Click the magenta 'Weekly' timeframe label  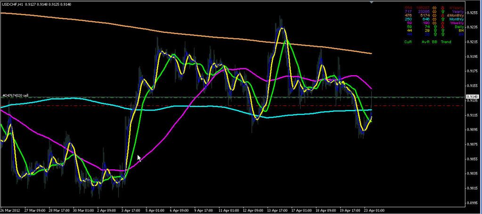tap(457, 23)
